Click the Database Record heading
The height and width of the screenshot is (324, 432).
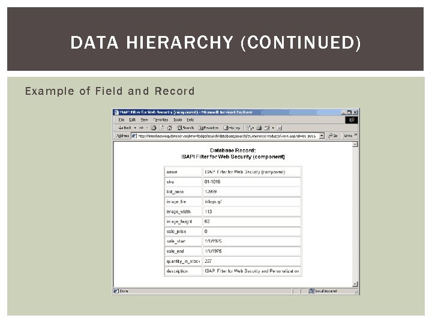[x=233, y=151]
